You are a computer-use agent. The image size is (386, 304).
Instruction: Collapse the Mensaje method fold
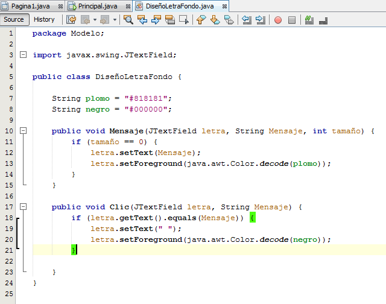coord(23,130)
